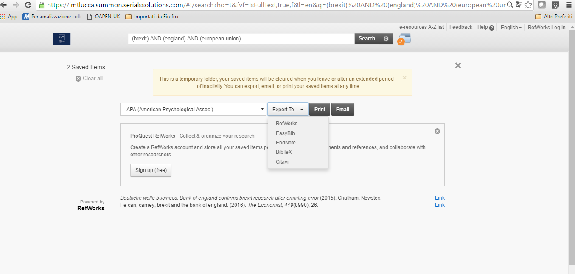The image size is (575, 274).
Task: Open Altri Preferiti bookmarks folder
Action: click(x=554, y=17)
